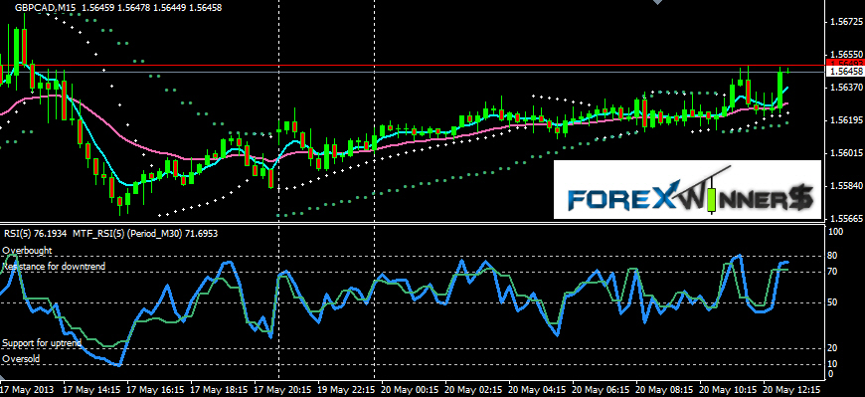Viewport: 865px width, 397px height.
Task: Click the 17 May 2013 date label
Action: pyautogui.click(x=27, y=389)
